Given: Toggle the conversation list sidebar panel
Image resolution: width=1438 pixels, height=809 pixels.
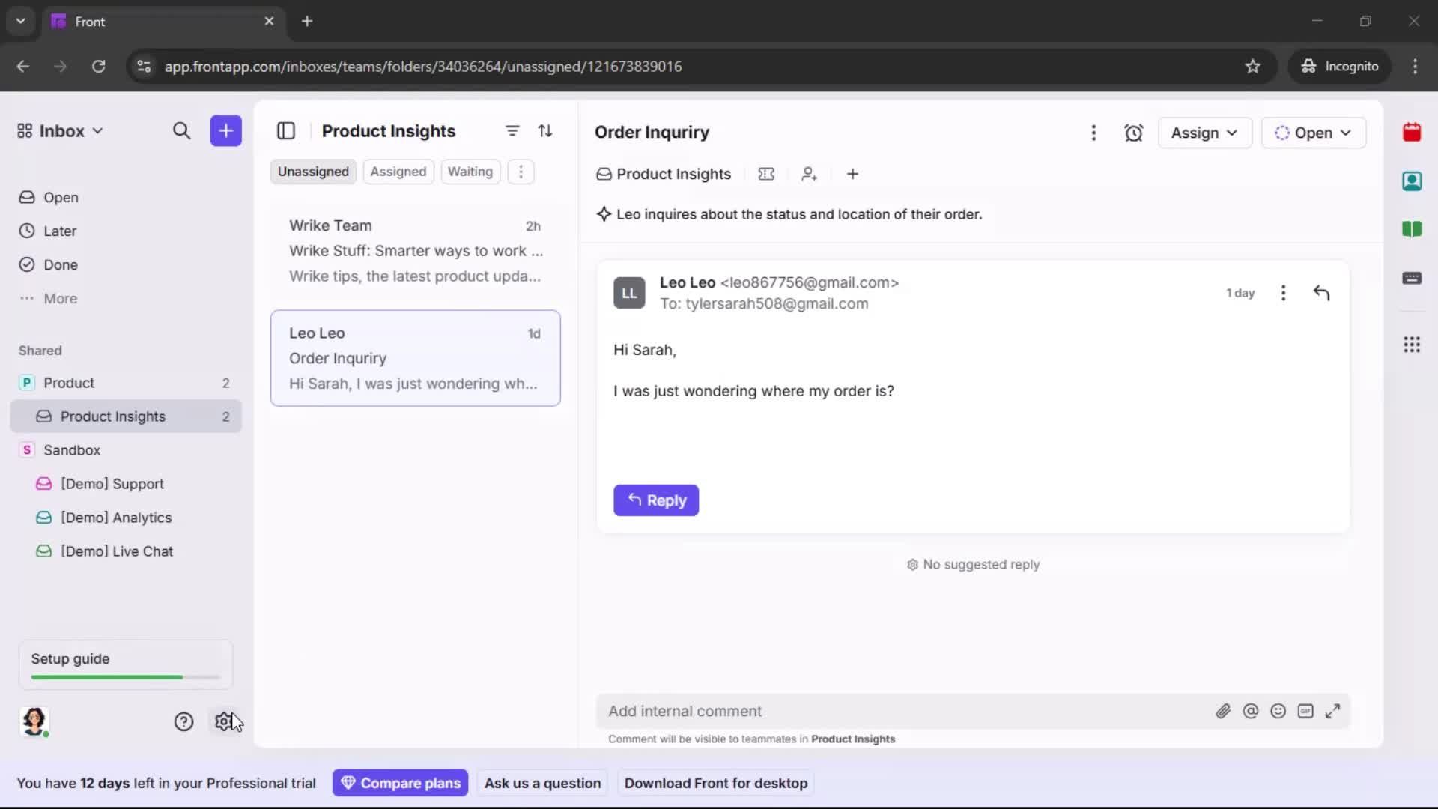Looking at the screenshot, I should 286,130.
